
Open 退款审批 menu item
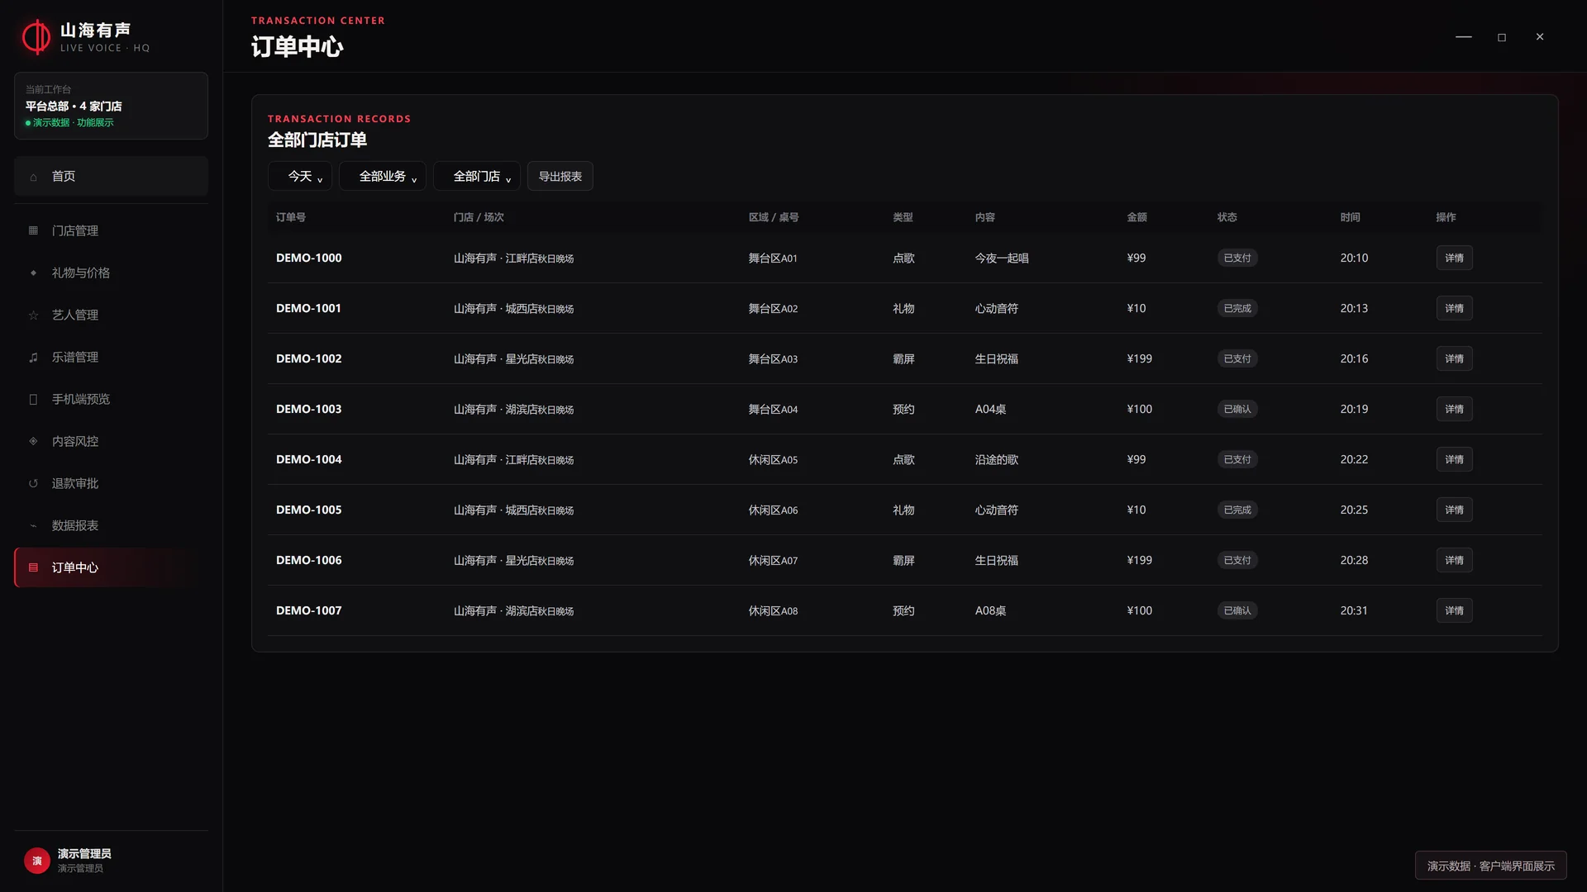pyautogui.click(x=111, y=483)
